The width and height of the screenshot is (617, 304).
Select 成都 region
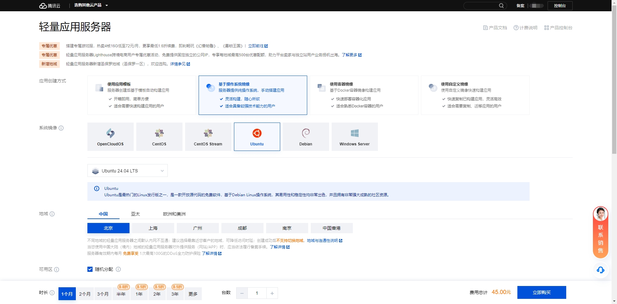[242, 228]
